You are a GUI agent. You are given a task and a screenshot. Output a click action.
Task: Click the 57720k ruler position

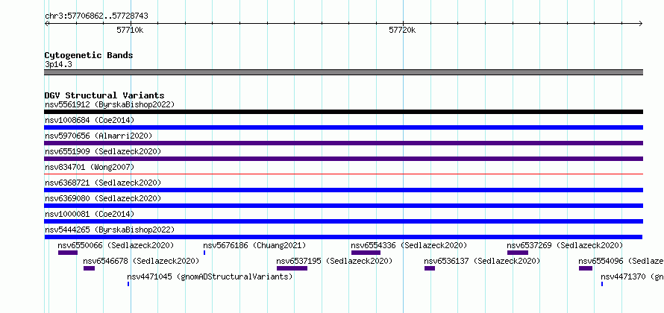tap(402, 30)
